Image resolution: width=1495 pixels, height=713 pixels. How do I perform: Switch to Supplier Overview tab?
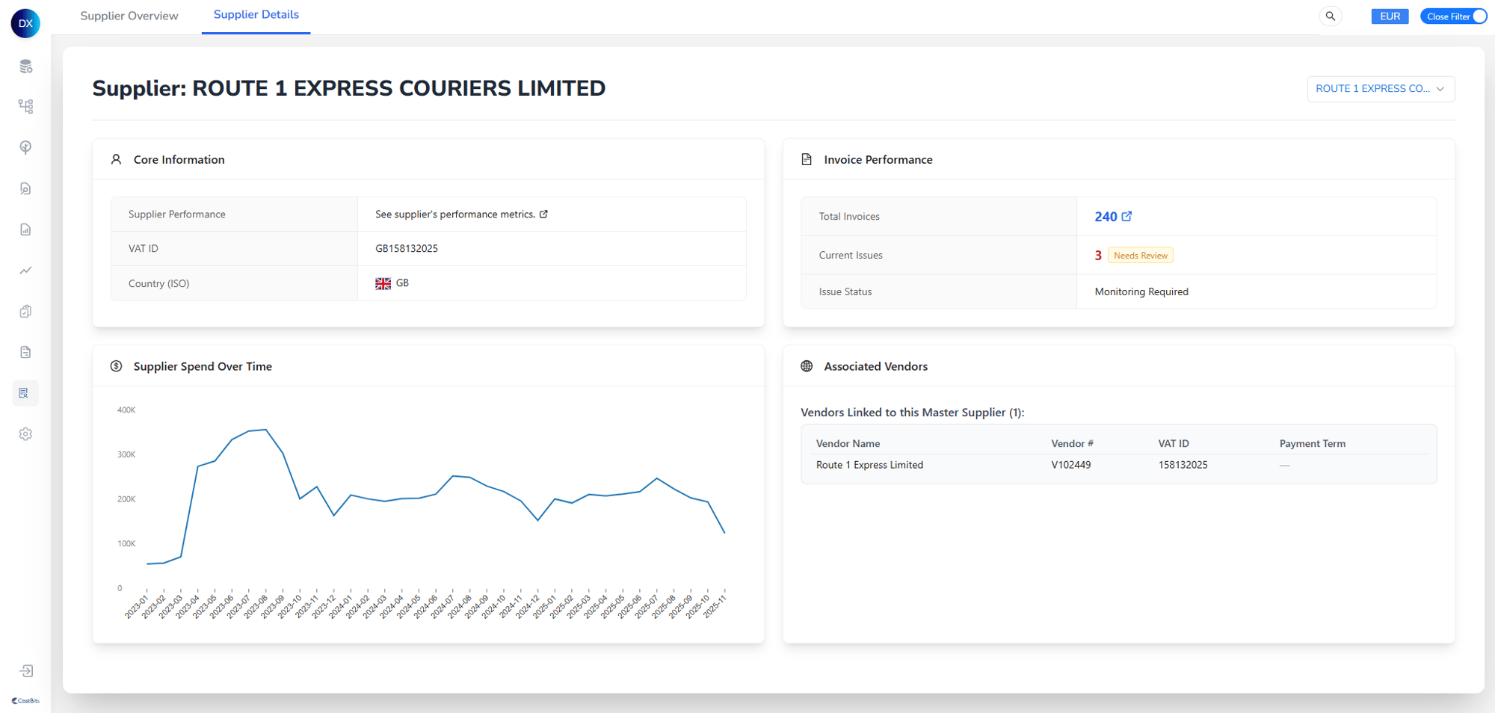point(129,16)
